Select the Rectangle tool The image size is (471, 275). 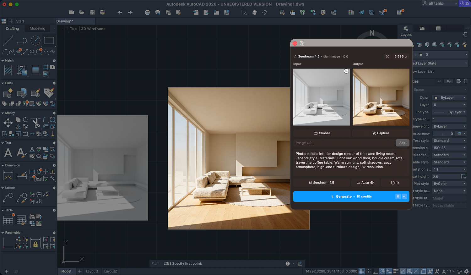49,40
